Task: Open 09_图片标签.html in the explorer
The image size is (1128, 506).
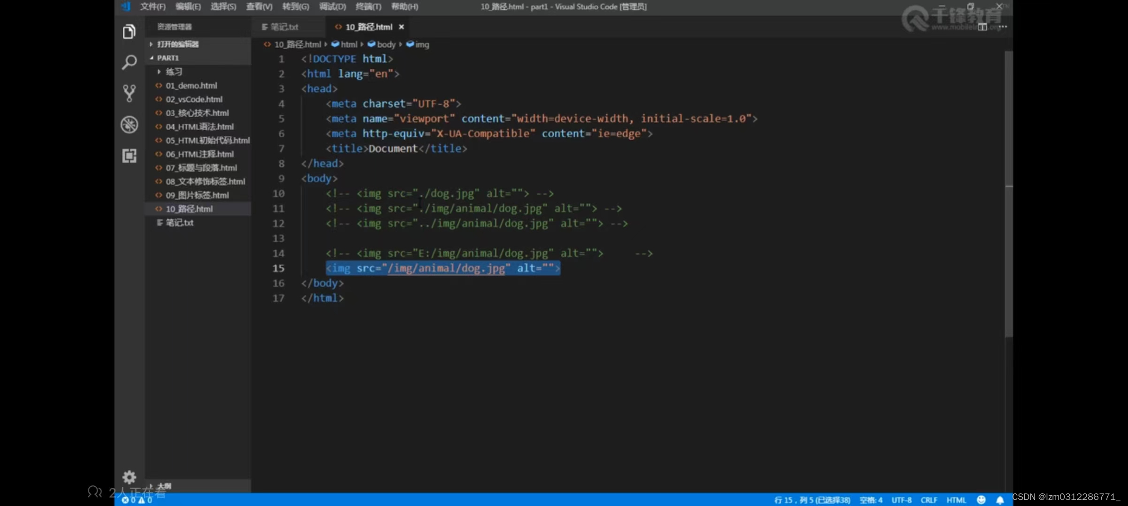Action: [198, 195]
